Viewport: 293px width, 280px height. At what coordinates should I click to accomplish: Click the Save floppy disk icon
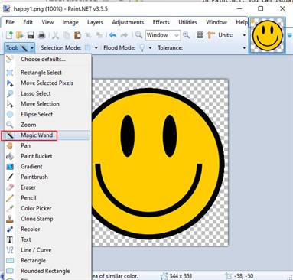pyautogui.click(x=31, y=35)
